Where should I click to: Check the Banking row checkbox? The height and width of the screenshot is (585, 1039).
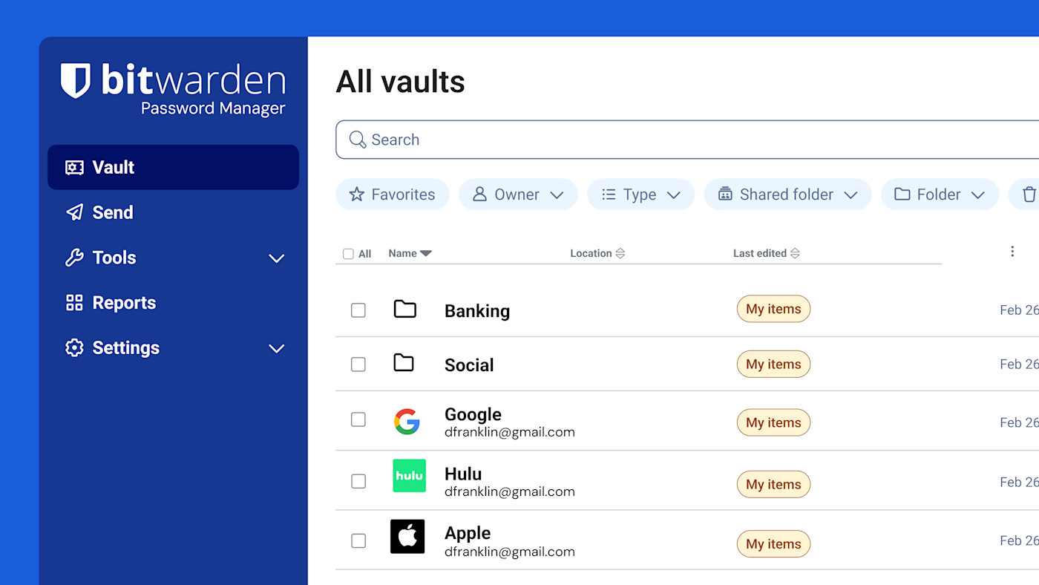358,310
